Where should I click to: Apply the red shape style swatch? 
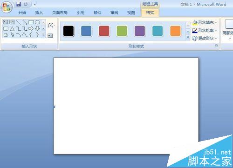104,31
